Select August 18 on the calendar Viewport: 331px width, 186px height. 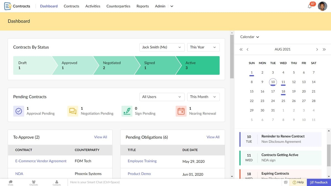283,91
